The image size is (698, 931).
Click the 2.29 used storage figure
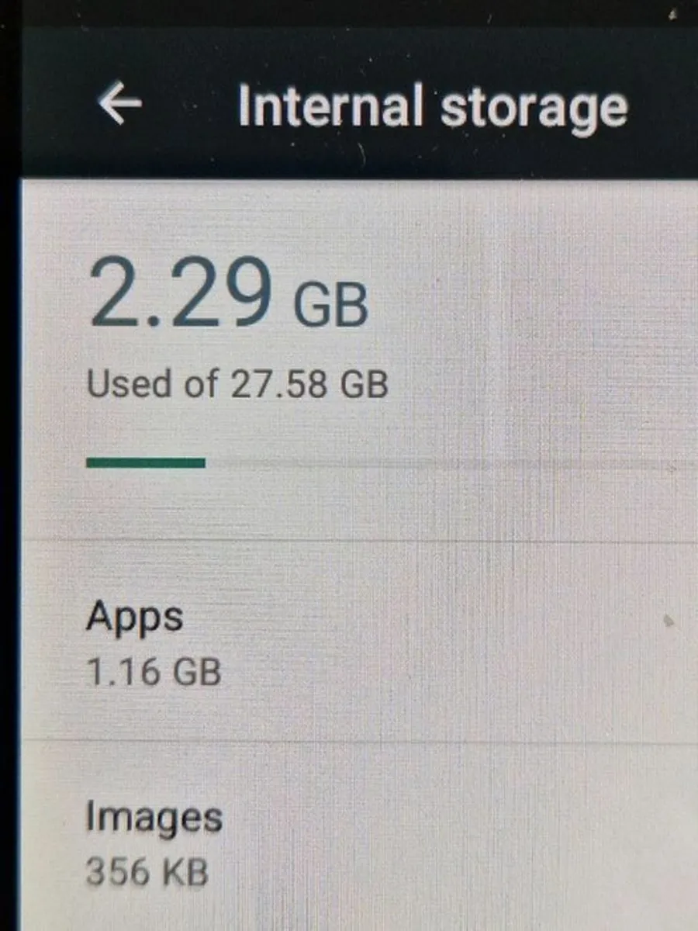(x=182, y=292)
